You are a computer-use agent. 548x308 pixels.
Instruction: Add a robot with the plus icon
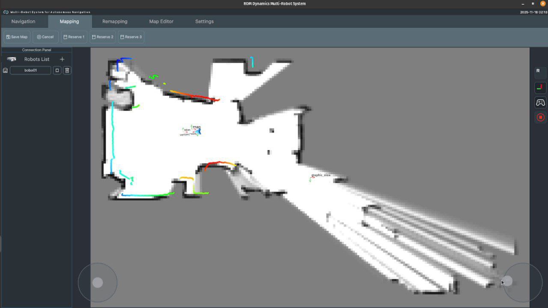(x=62, y=59)
